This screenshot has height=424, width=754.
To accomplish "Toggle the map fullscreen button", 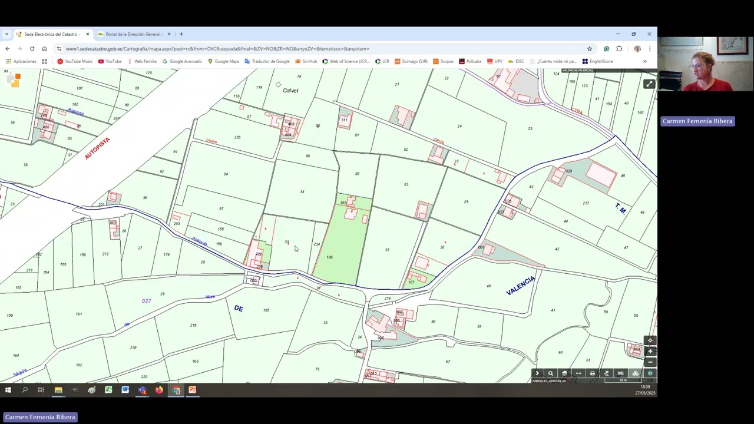I will pyautogui.click(x=649, y=84).
